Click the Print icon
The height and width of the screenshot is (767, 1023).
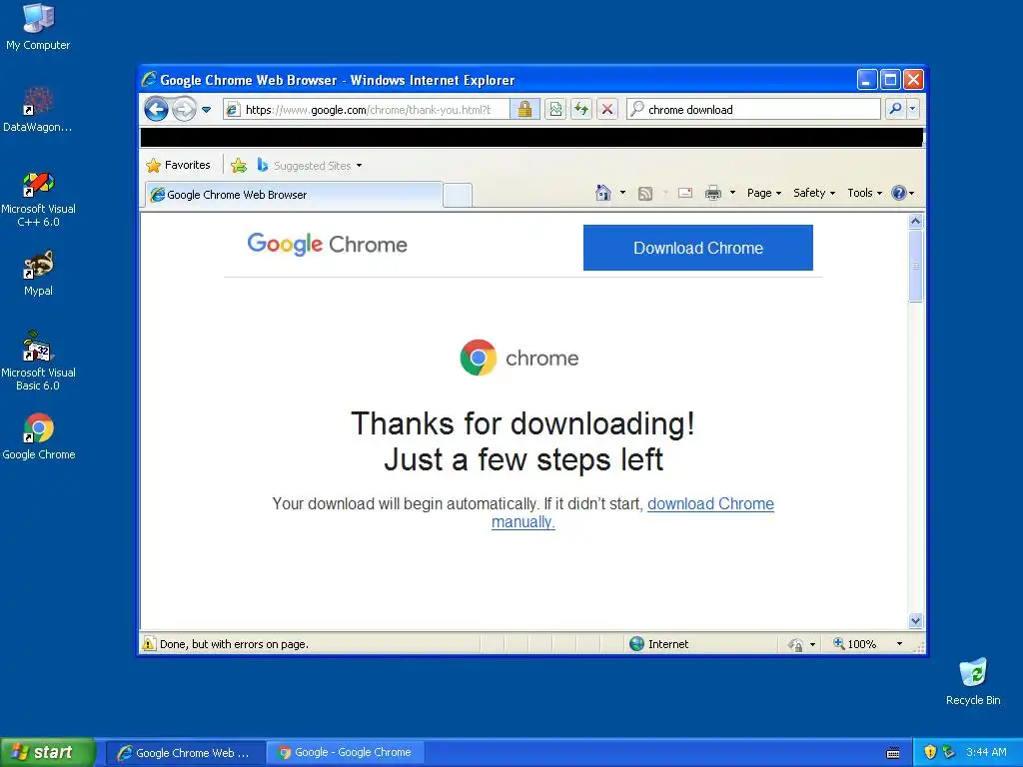tap(713, 193)
